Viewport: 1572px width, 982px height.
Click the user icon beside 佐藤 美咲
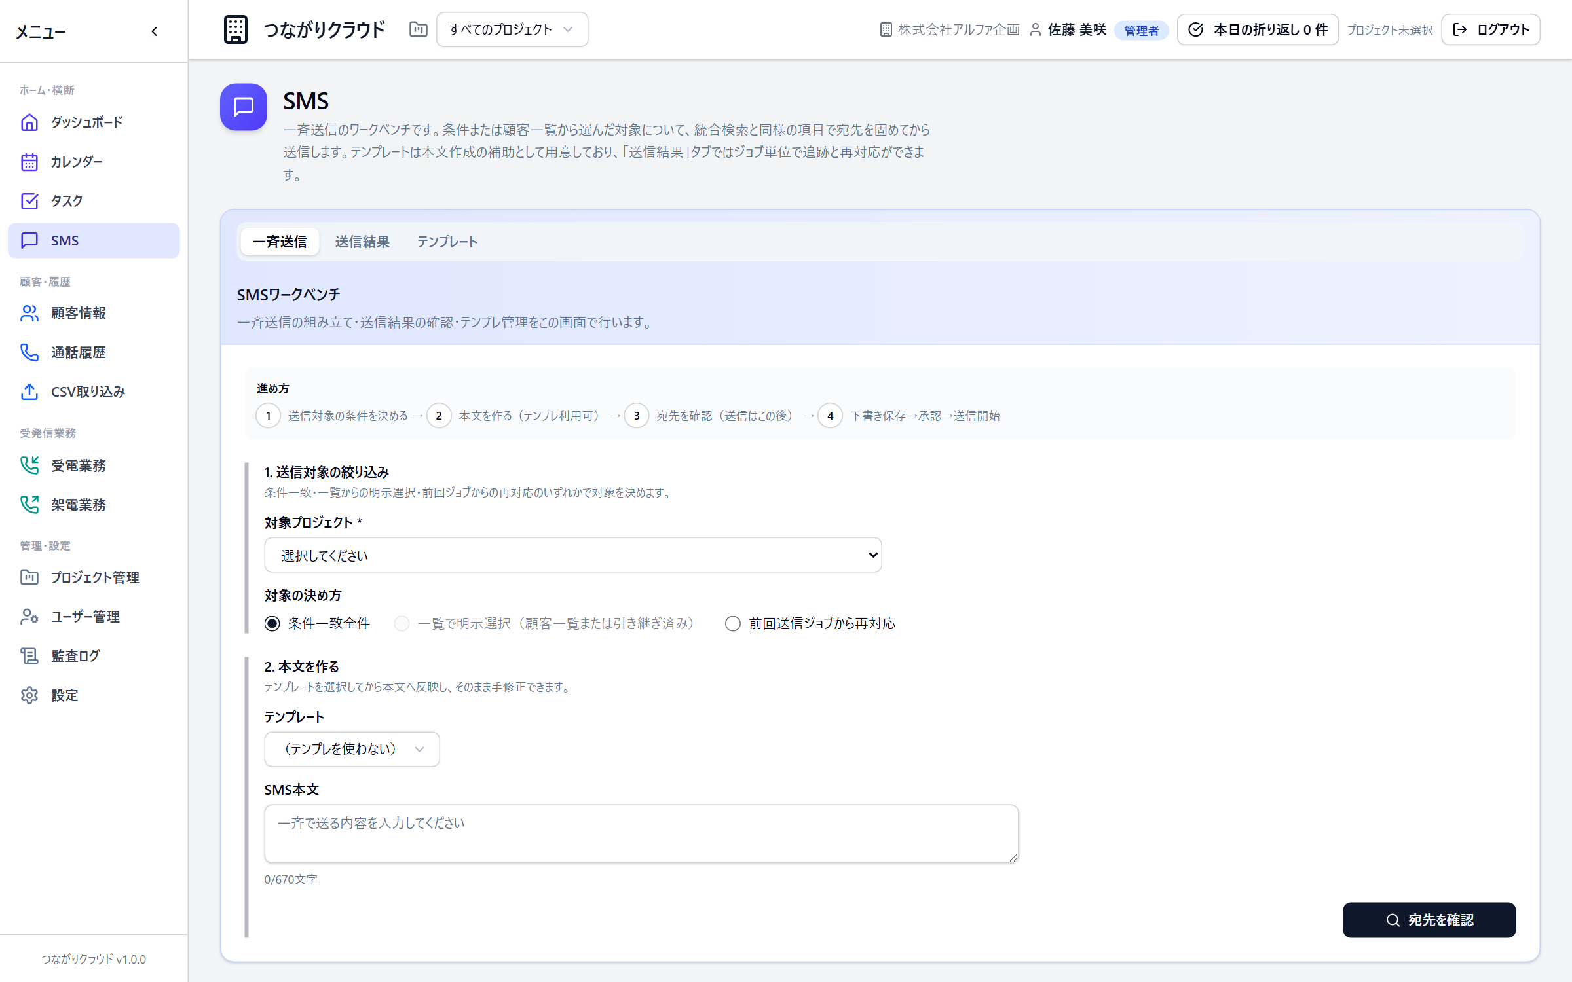1036,29
